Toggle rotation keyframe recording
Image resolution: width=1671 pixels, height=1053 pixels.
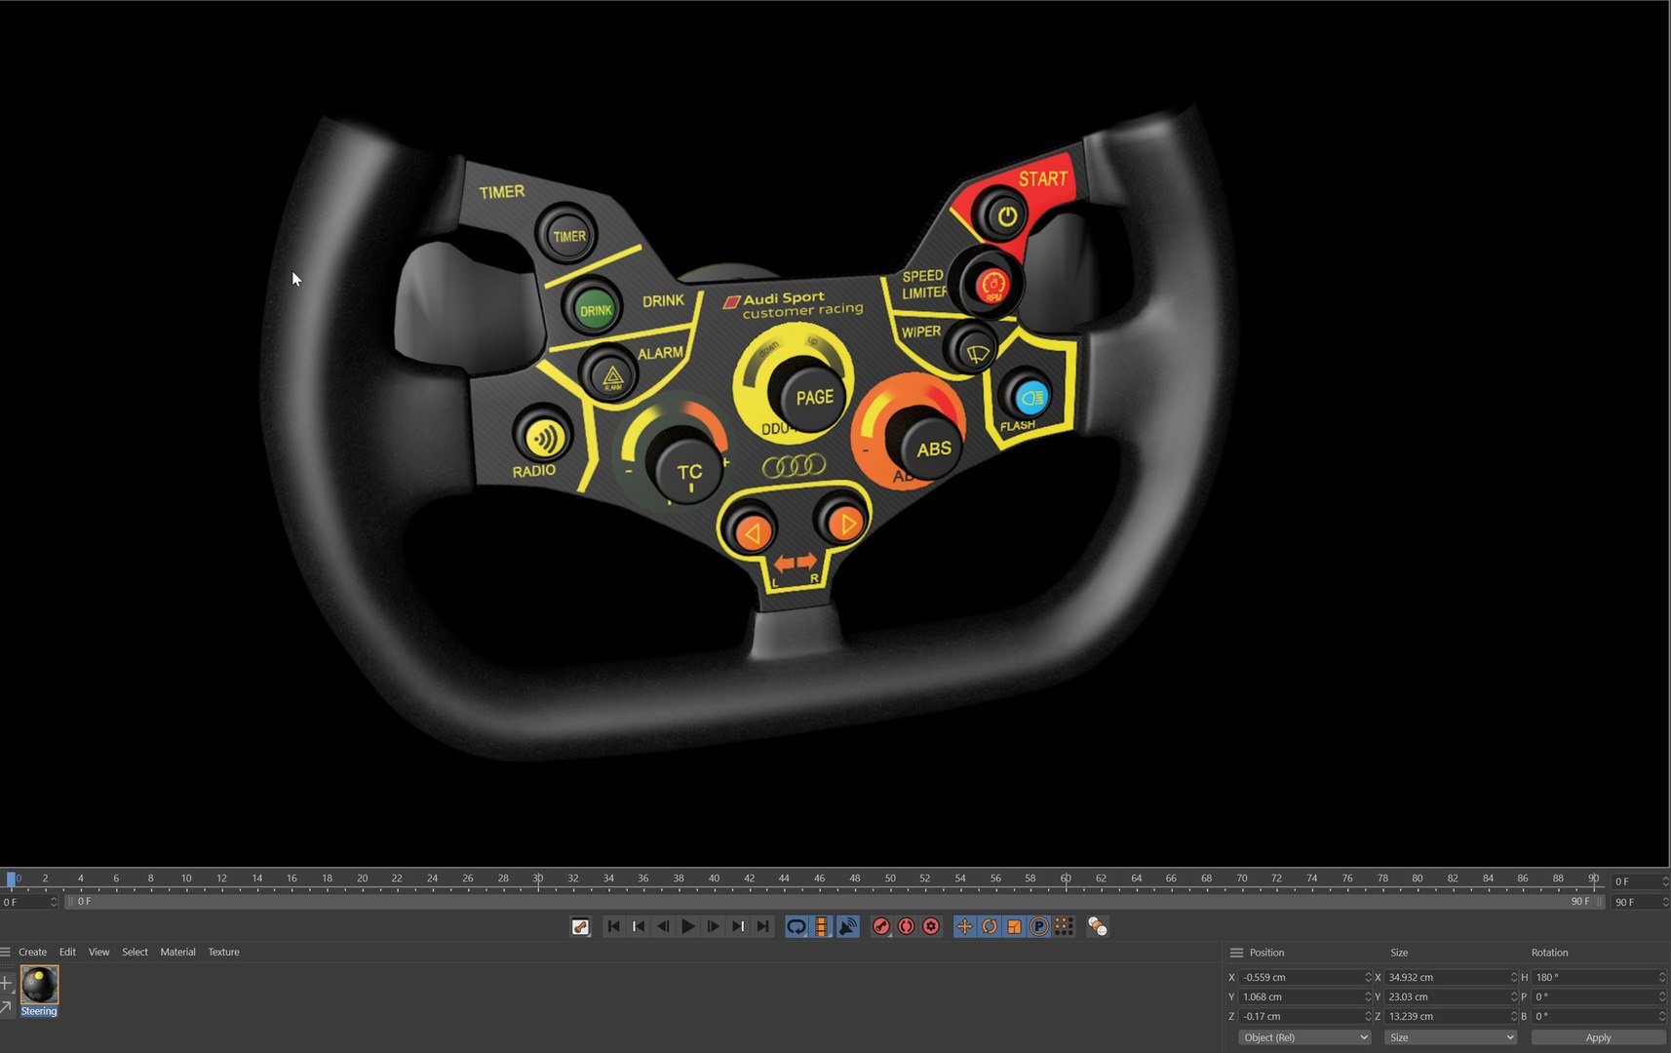[x=990, y=926]
